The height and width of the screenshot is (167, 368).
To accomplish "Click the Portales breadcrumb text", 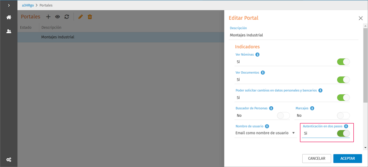I will [46, 5].
